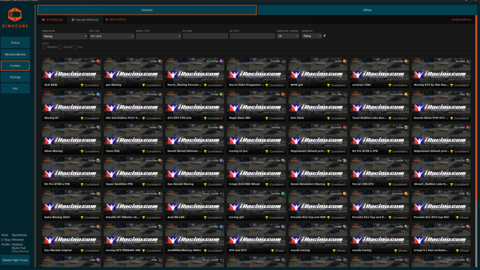Screen dimensions: 480x270
Task: Open the Order By Rating dropdown
Action: click(312, 36)
